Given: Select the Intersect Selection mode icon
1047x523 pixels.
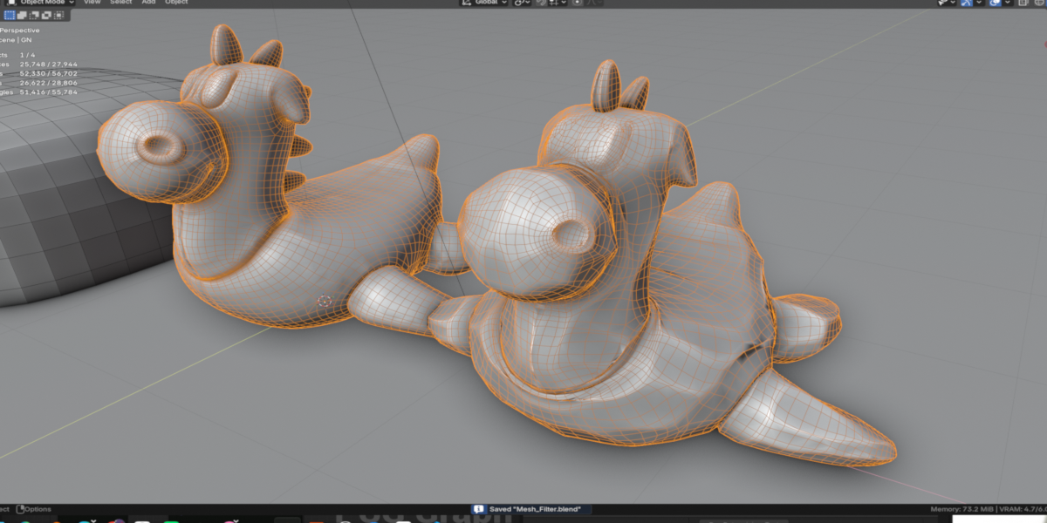Looking at the screenshot, I should coord(58,15).
